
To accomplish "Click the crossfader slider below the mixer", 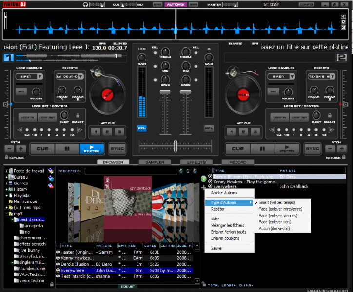I will [x=175, y=146].
